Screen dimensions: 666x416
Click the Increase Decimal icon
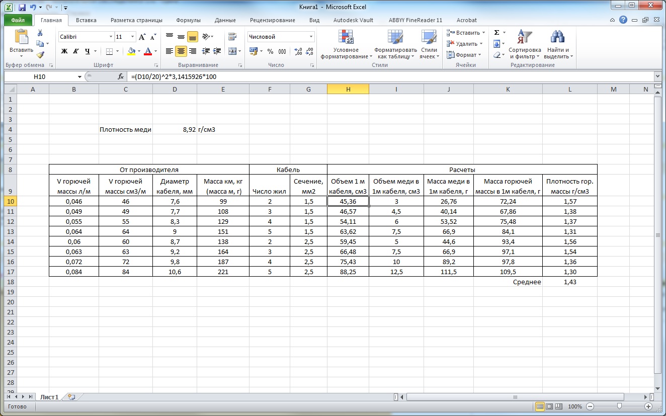298,51
